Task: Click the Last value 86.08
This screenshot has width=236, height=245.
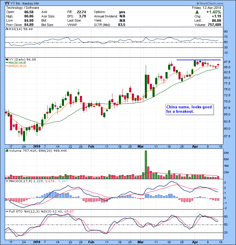Action: click(x=217, y=20)
